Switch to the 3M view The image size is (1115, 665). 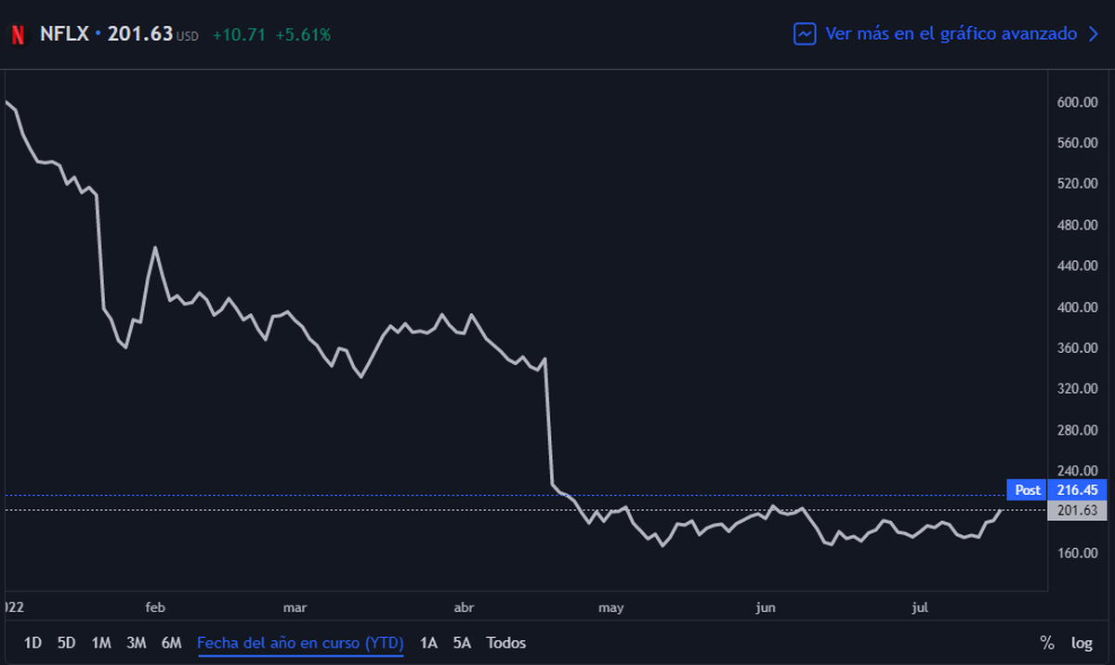(x=136, y=642)
